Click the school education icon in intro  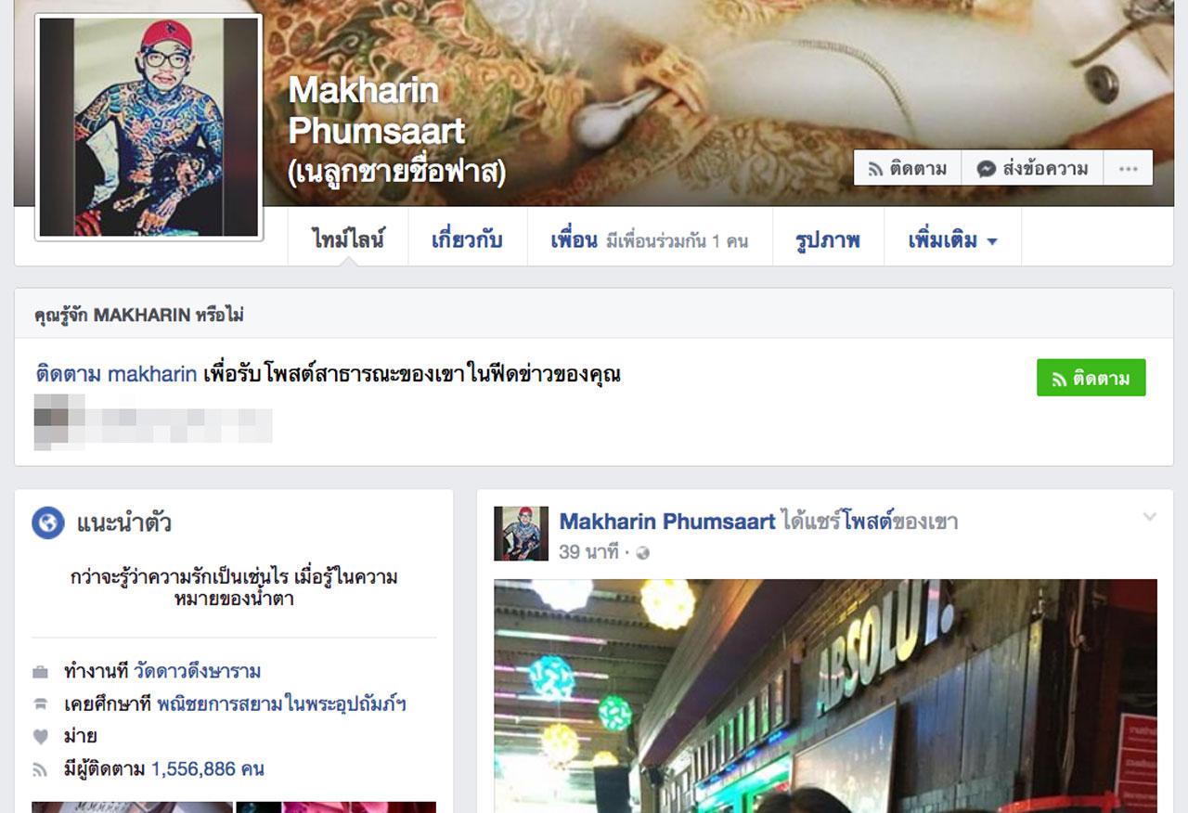pos(40,703)
